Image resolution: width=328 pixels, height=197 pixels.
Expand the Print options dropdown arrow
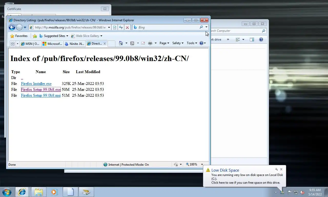tap(155, 43)
